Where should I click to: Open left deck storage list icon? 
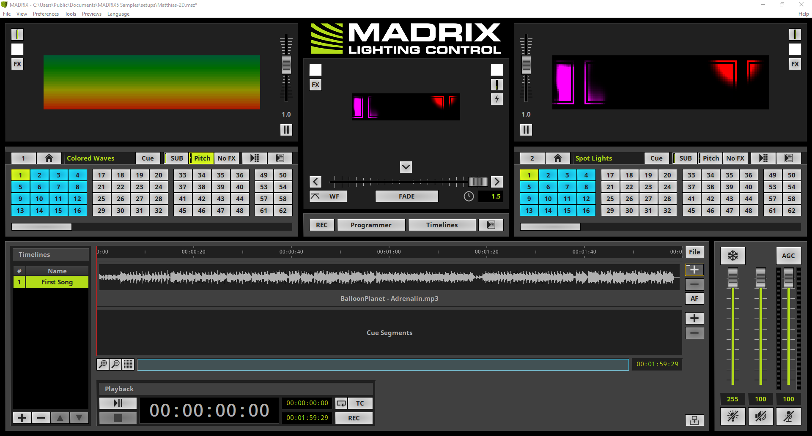click(x=255, y=158)
